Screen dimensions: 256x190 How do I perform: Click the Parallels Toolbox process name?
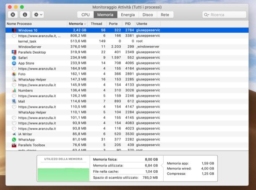point(31,145)
